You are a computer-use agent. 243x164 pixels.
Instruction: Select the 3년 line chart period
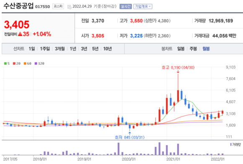click(x=84, y=49)
